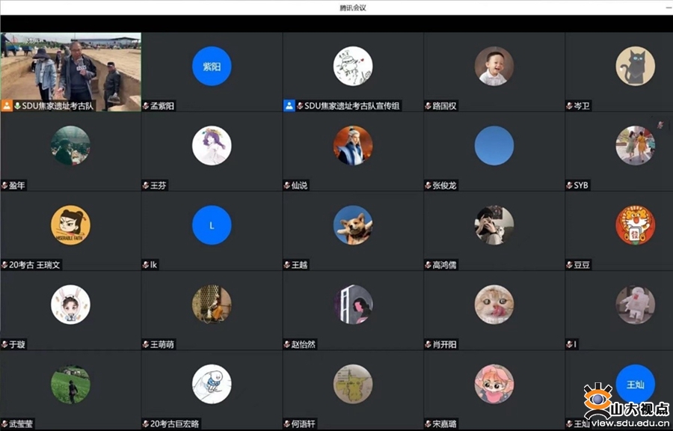Click the 腾讯会议 window title bar
Screen dimensions: 673x431
[x=336, y=7]
